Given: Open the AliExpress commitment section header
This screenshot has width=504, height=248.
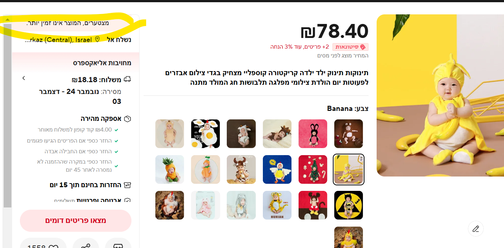Looking at the screenshot, I should click(x=102, y=63).
